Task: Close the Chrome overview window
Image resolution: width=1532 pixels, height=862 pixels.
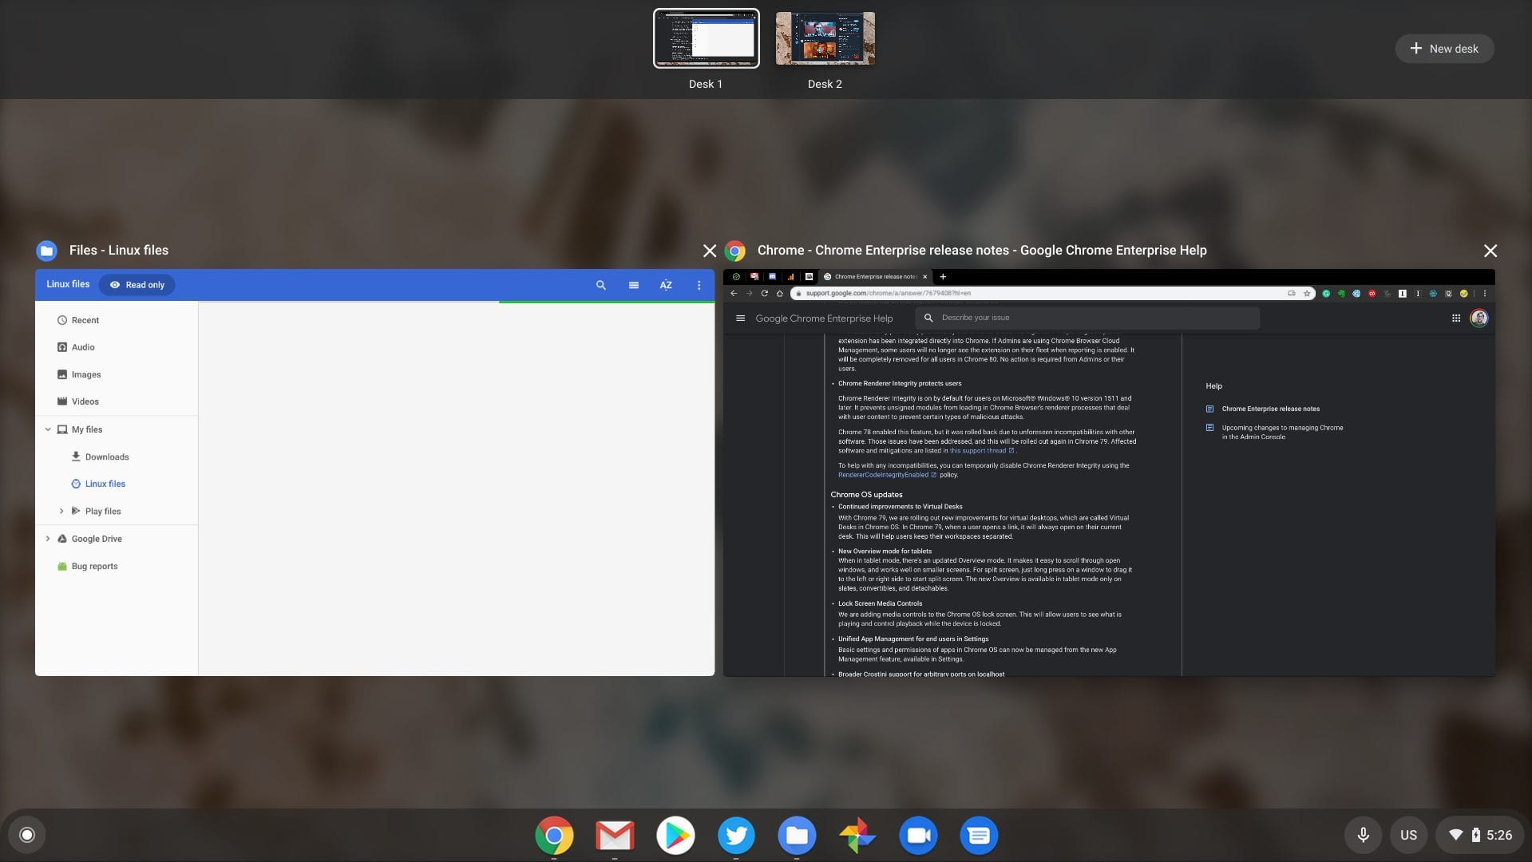Action: 1490,251
